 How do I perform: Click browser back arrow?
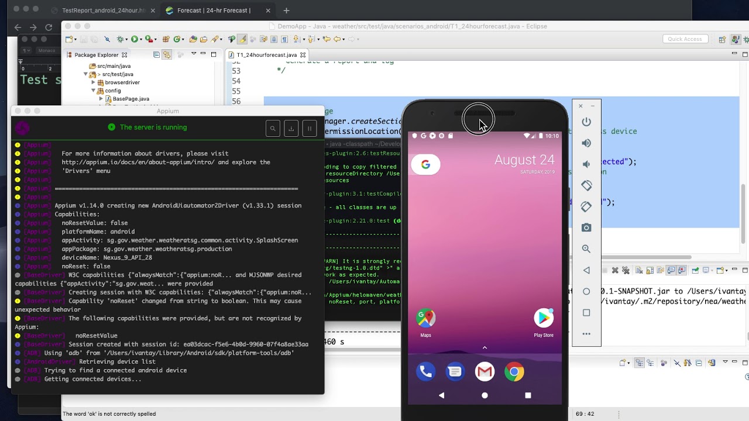18,27
